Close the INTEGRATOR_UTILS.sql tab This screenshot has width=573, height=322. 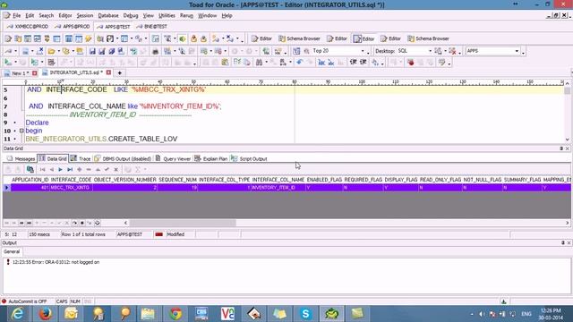coord(108,72)
